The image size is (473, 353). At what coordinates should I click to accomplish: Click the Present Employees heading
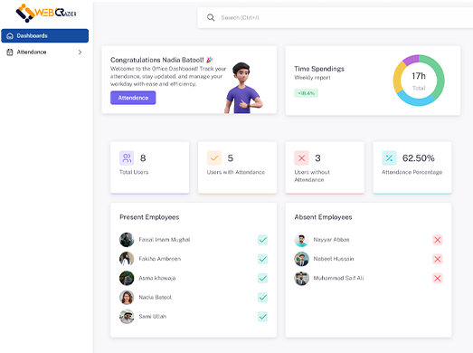tap(149, 217)
